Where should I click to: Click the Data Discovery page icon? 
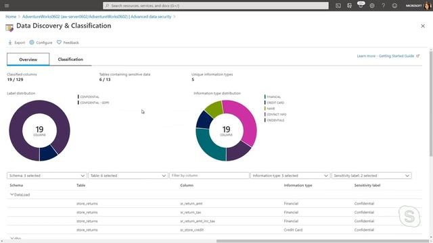9,27
